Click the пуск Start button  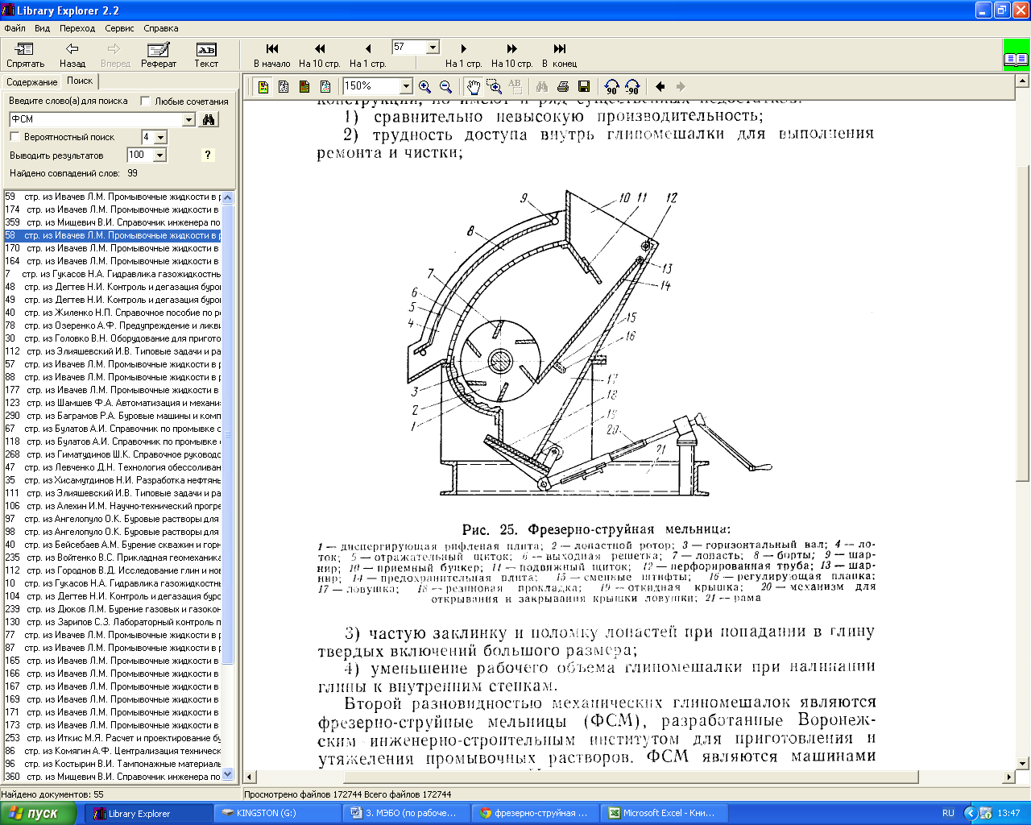click(x=38, y=813)
